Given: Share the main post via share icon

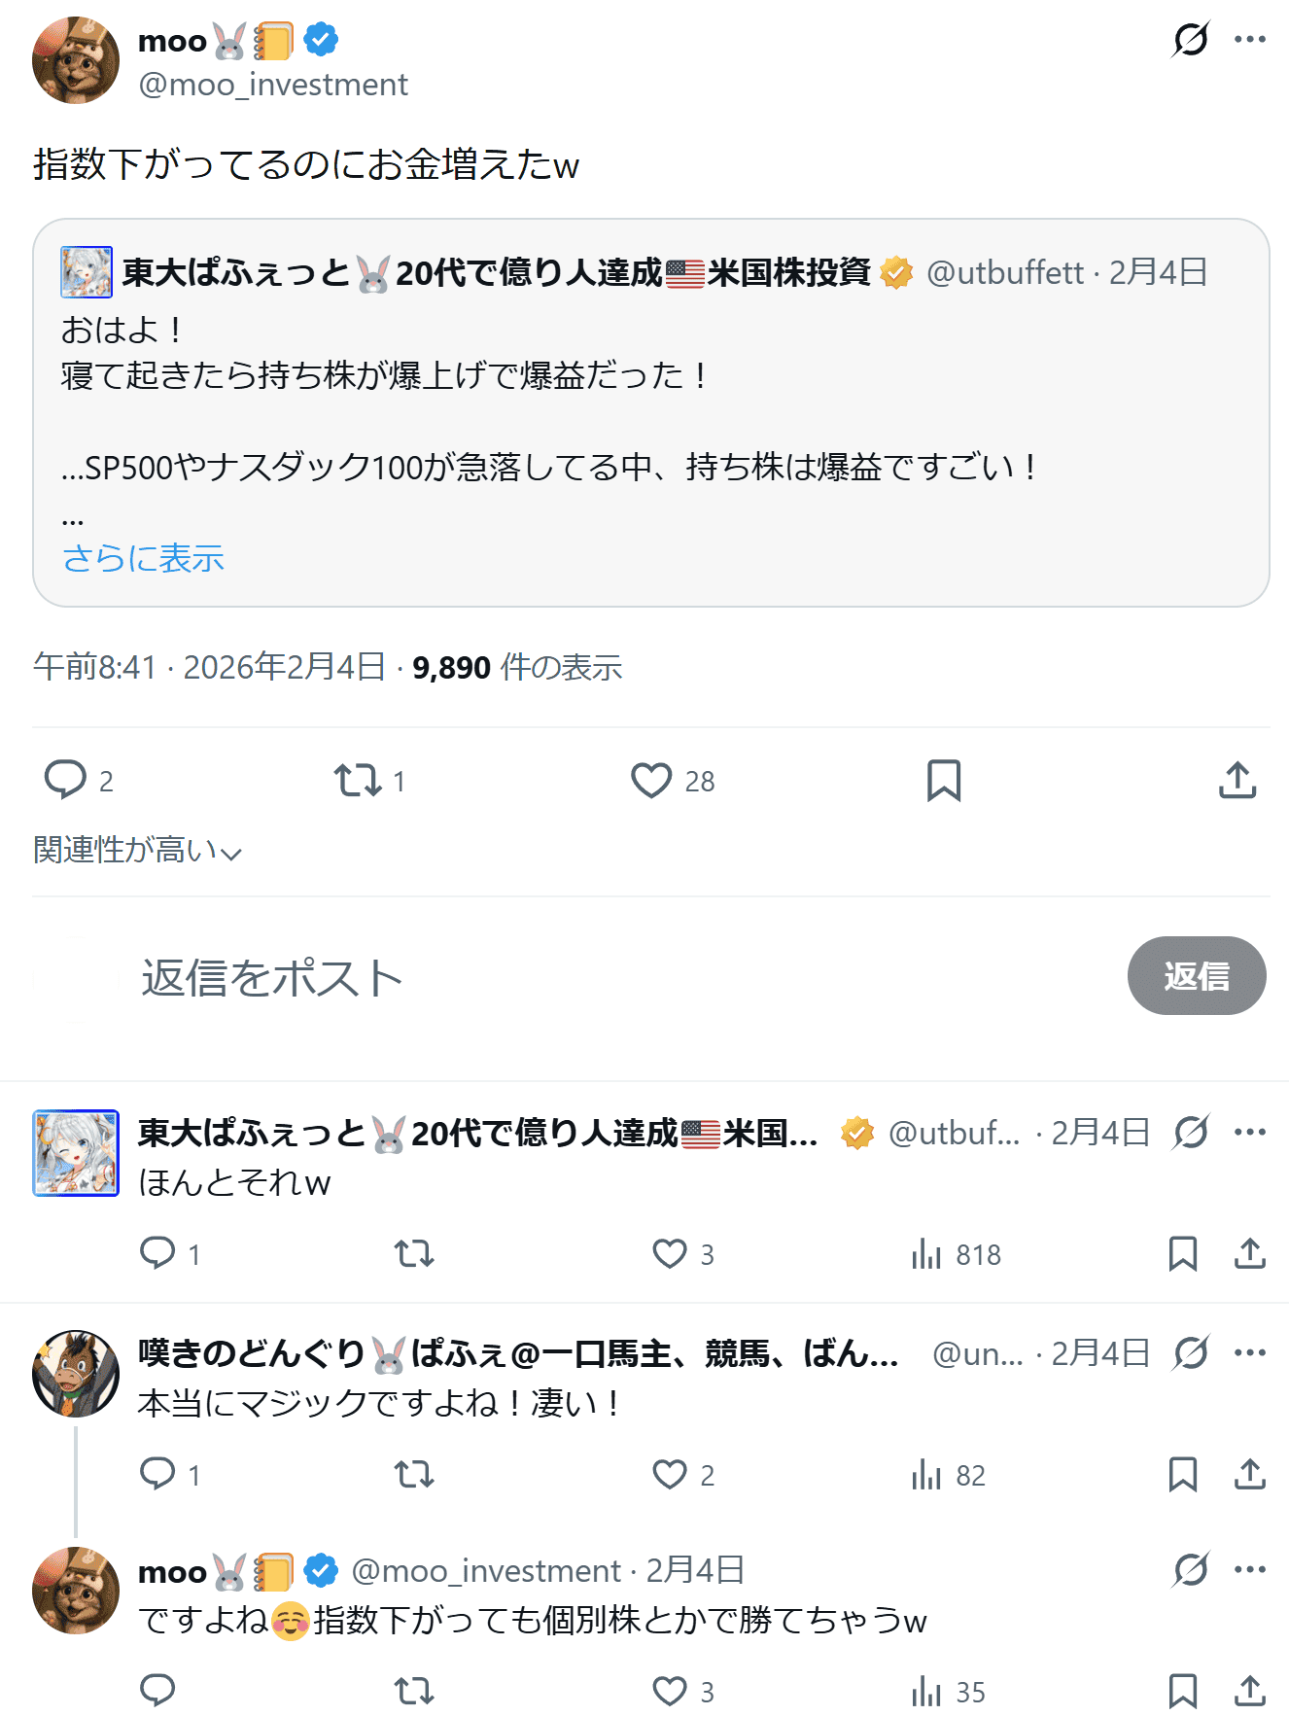Looking at the screenshot, I should pos(1237,780).
